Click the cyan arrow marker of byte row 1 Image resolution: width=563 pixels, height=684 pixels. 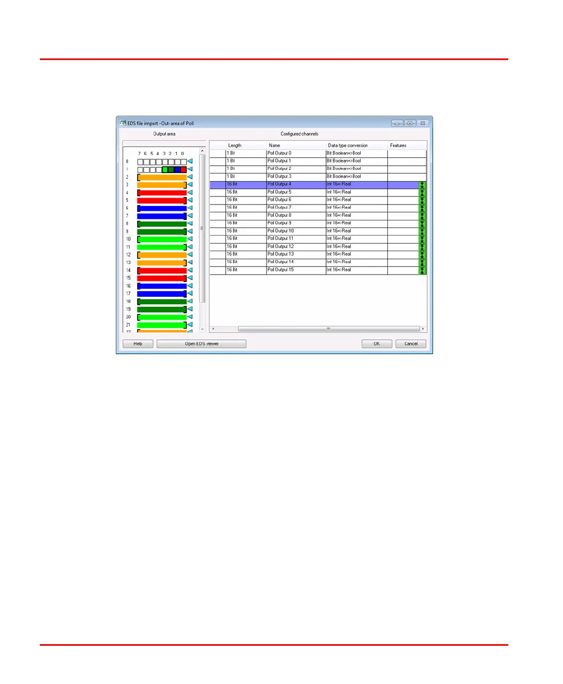coord(190,169)
